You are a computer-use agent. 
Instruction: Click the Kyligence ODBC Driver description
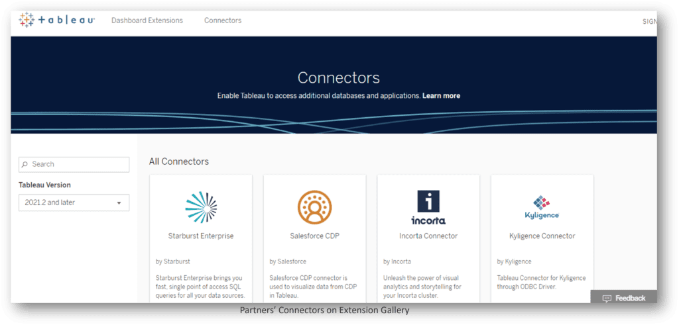541,282
